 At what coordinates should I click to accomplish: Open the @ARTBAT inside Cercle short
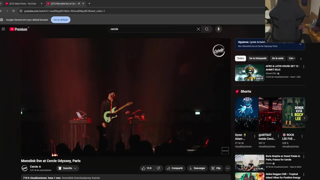point(270,114)
